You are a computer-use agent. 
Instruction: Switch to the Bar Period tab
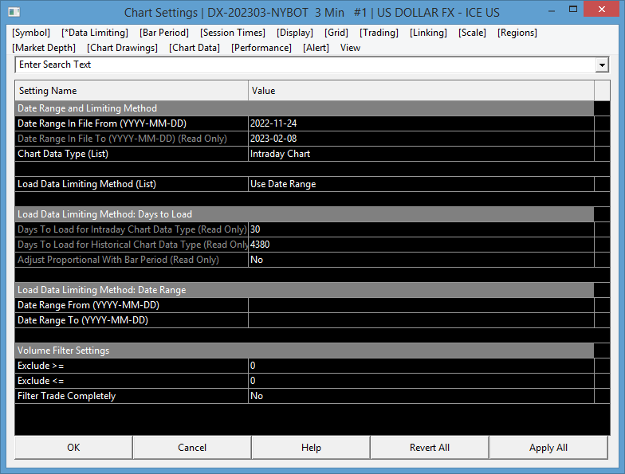[x=164, y=33]
